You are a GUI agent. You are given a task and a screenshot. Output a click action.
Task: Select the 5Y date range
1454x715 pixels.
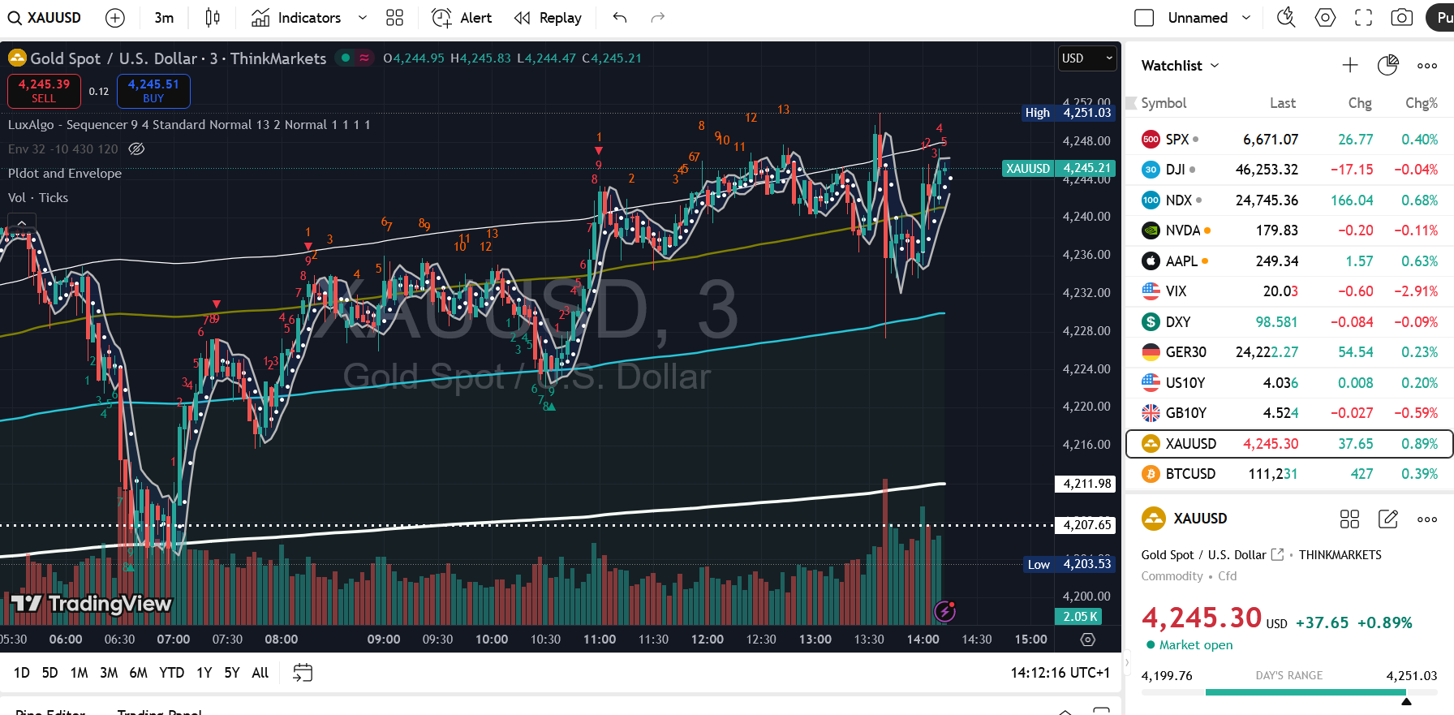pos(232,673)
